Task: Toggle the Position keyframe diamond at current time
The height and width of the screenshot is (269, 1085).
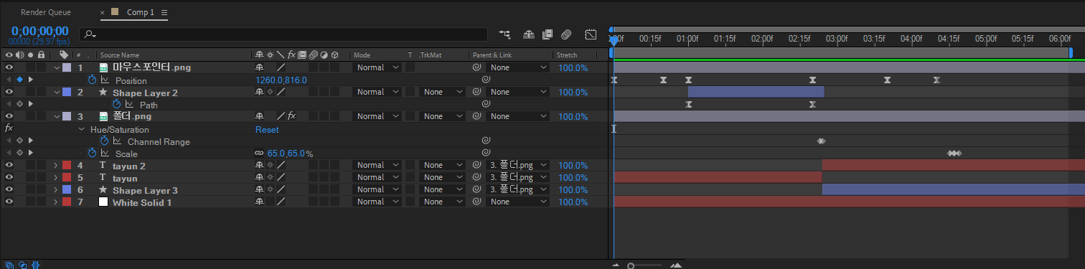Action: pos(20,80)
